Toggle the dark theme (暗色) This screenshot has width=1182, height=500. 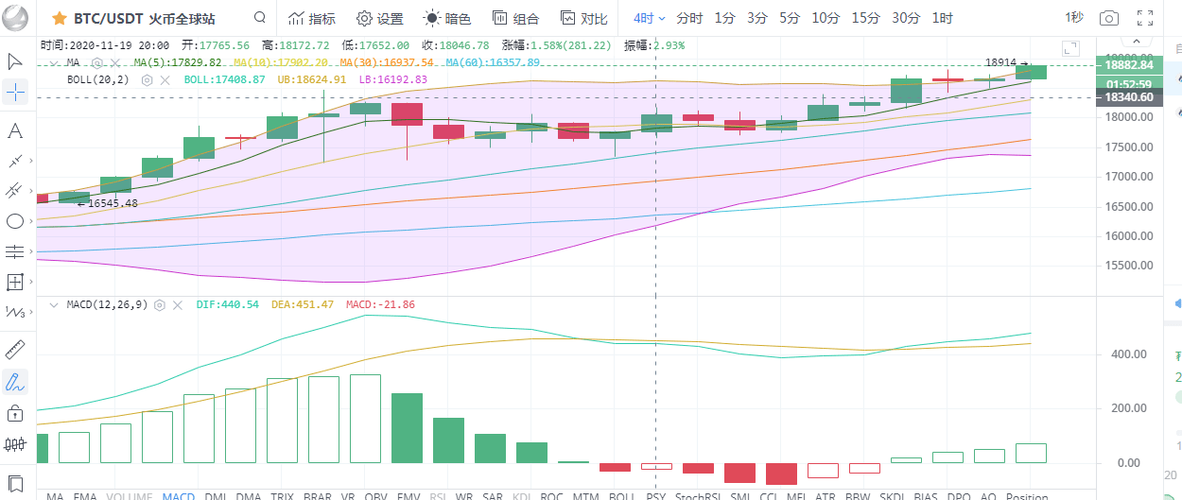pos(446,18)
